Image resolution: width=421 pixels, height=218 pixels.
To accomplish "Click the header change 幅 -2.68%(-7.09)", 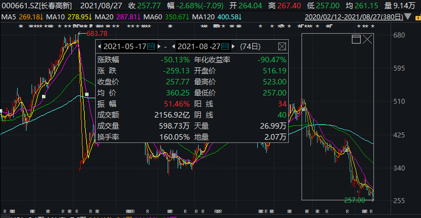I will pyautogui.click(x=195, y=6).
